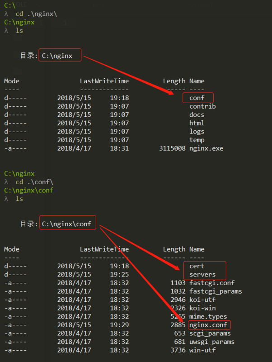272x362 pixels.
Task: Click the length value 653
Action: point(180,333)
